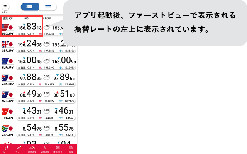
Task: Click the GBP/JPY spread 3.80 badge
Action: pyautogui.click(x=47, y=43)
